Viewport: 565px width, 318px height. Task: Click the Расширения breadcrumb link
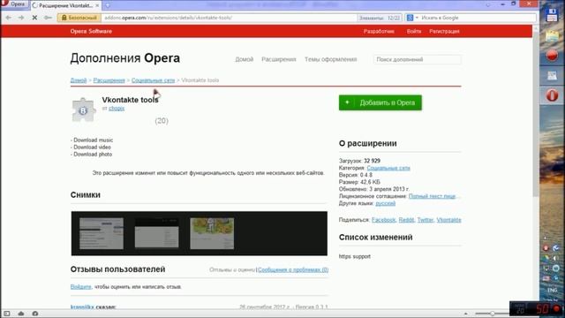click(x=109, y=80)
